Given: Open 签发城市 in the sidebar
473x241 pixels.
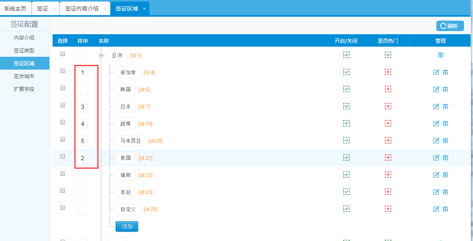Looking at the screenshot, I should tap(24, 76).
